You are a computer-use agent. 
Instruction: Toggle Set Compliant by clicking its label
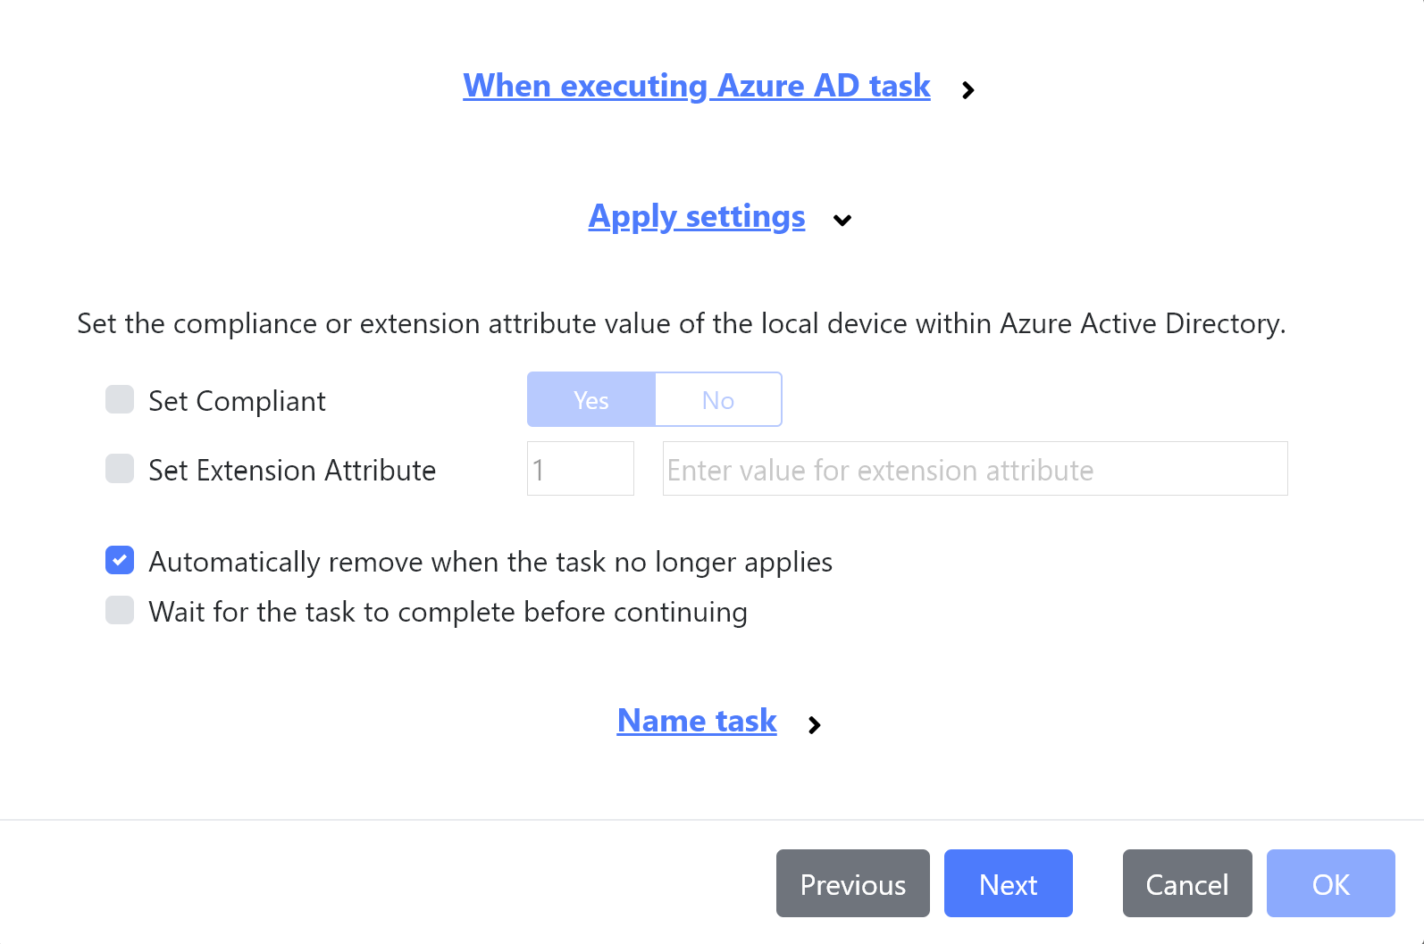(237, 400)
